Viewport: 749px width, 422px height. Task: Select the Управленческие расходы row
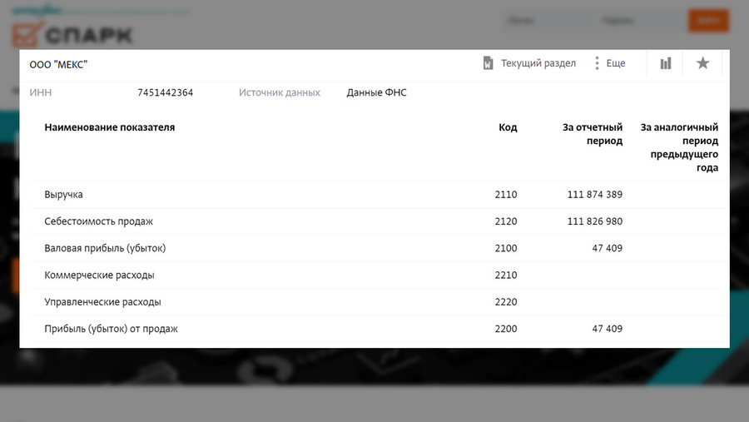click(x=374, y=301)
